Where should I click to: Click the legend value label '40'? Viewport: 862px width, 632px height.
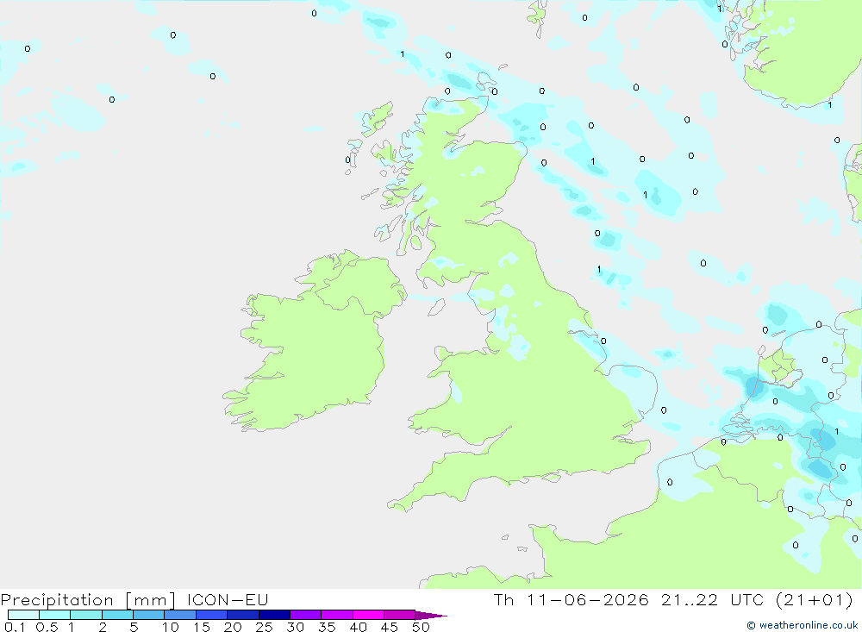[359, 627]
